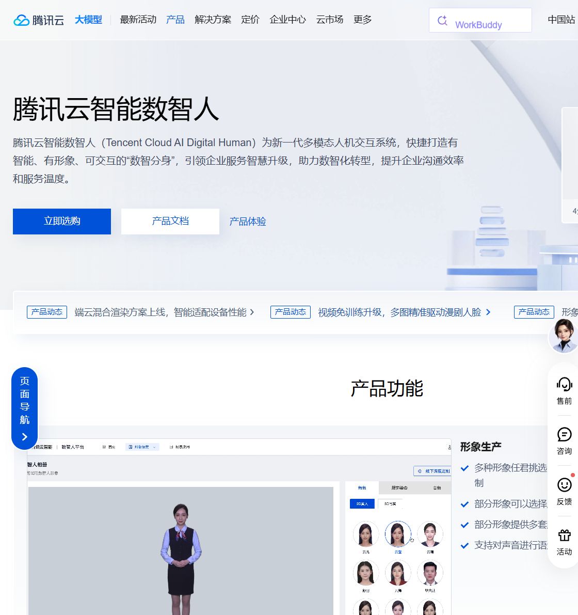Open the 咨询 chat bubble icon
The height and width of the screenshot is (615, 578).
(x=564, y=435)
